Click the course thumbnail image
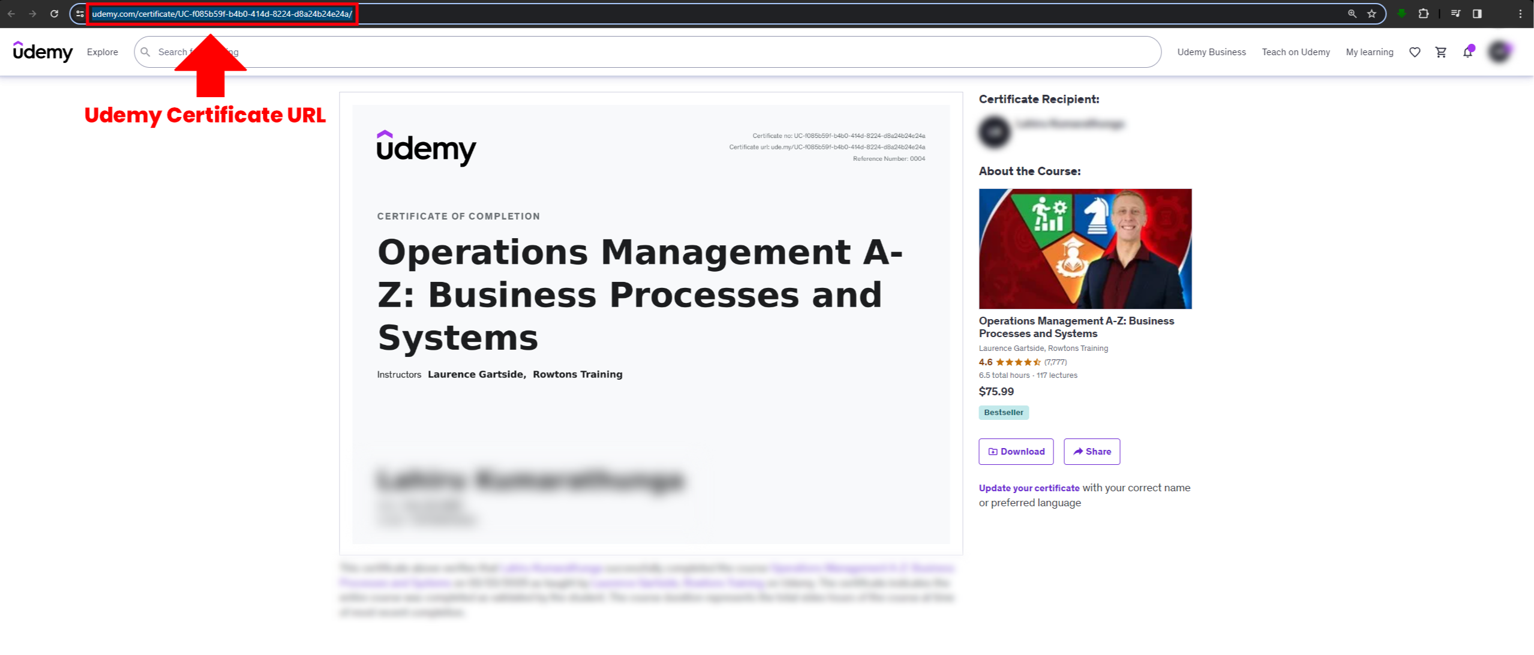 (x=1085, y=249)
